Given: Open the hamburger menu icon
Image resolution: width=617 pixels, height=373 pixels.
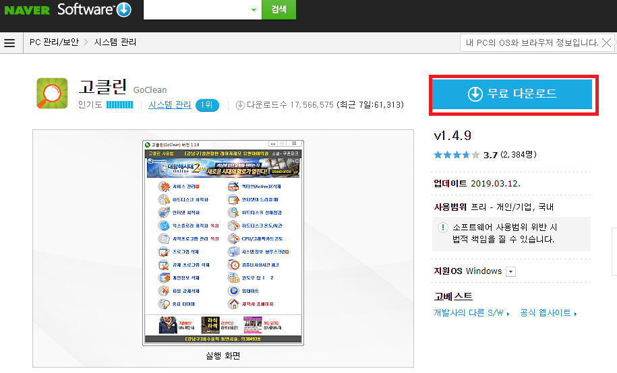Looking at the screenshot, I should click(x=9, y=42).
